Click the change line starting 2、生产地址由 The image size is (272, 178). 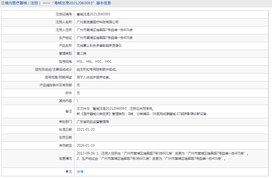pyautogui.click(x=151, y=158)
